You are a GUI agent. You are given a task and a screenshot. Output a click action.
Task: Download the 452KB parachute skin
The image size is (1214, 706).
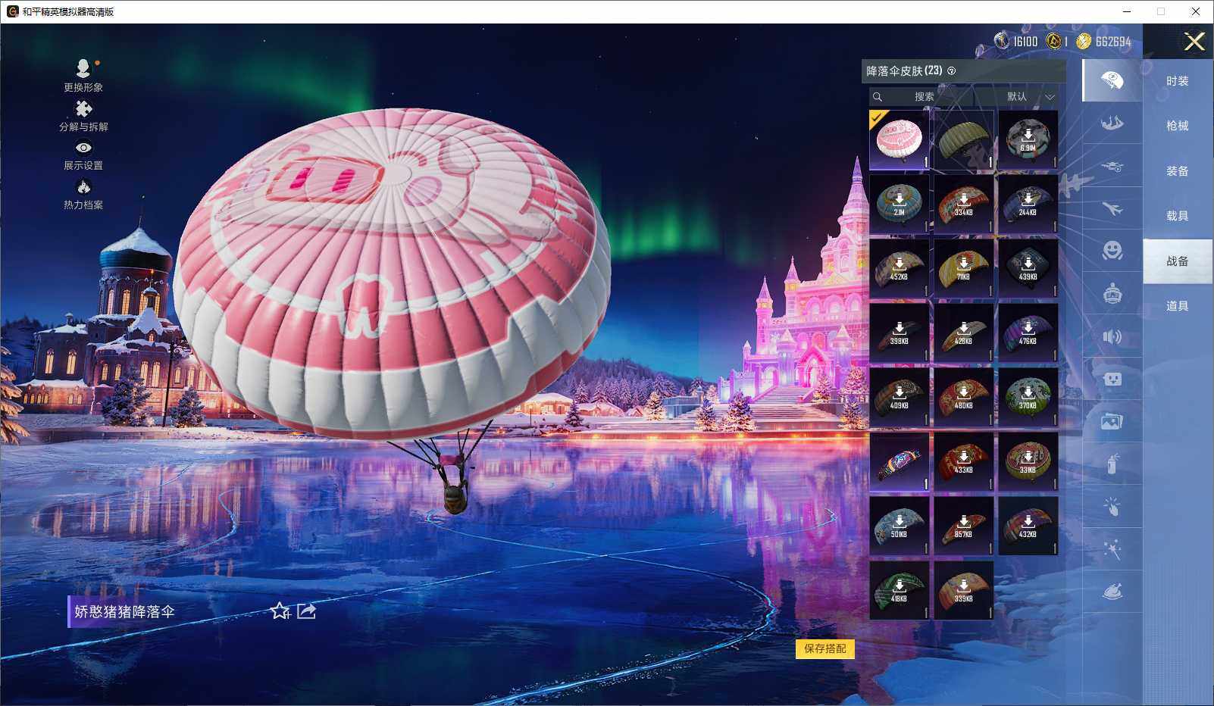tap(900, 269)
